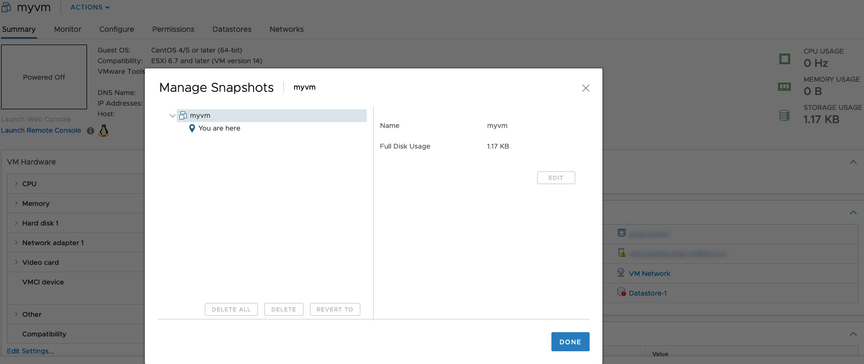The height and width of the screenshot is (364, 864).
Task: Select the You are here marker
Action: (219, 128)
